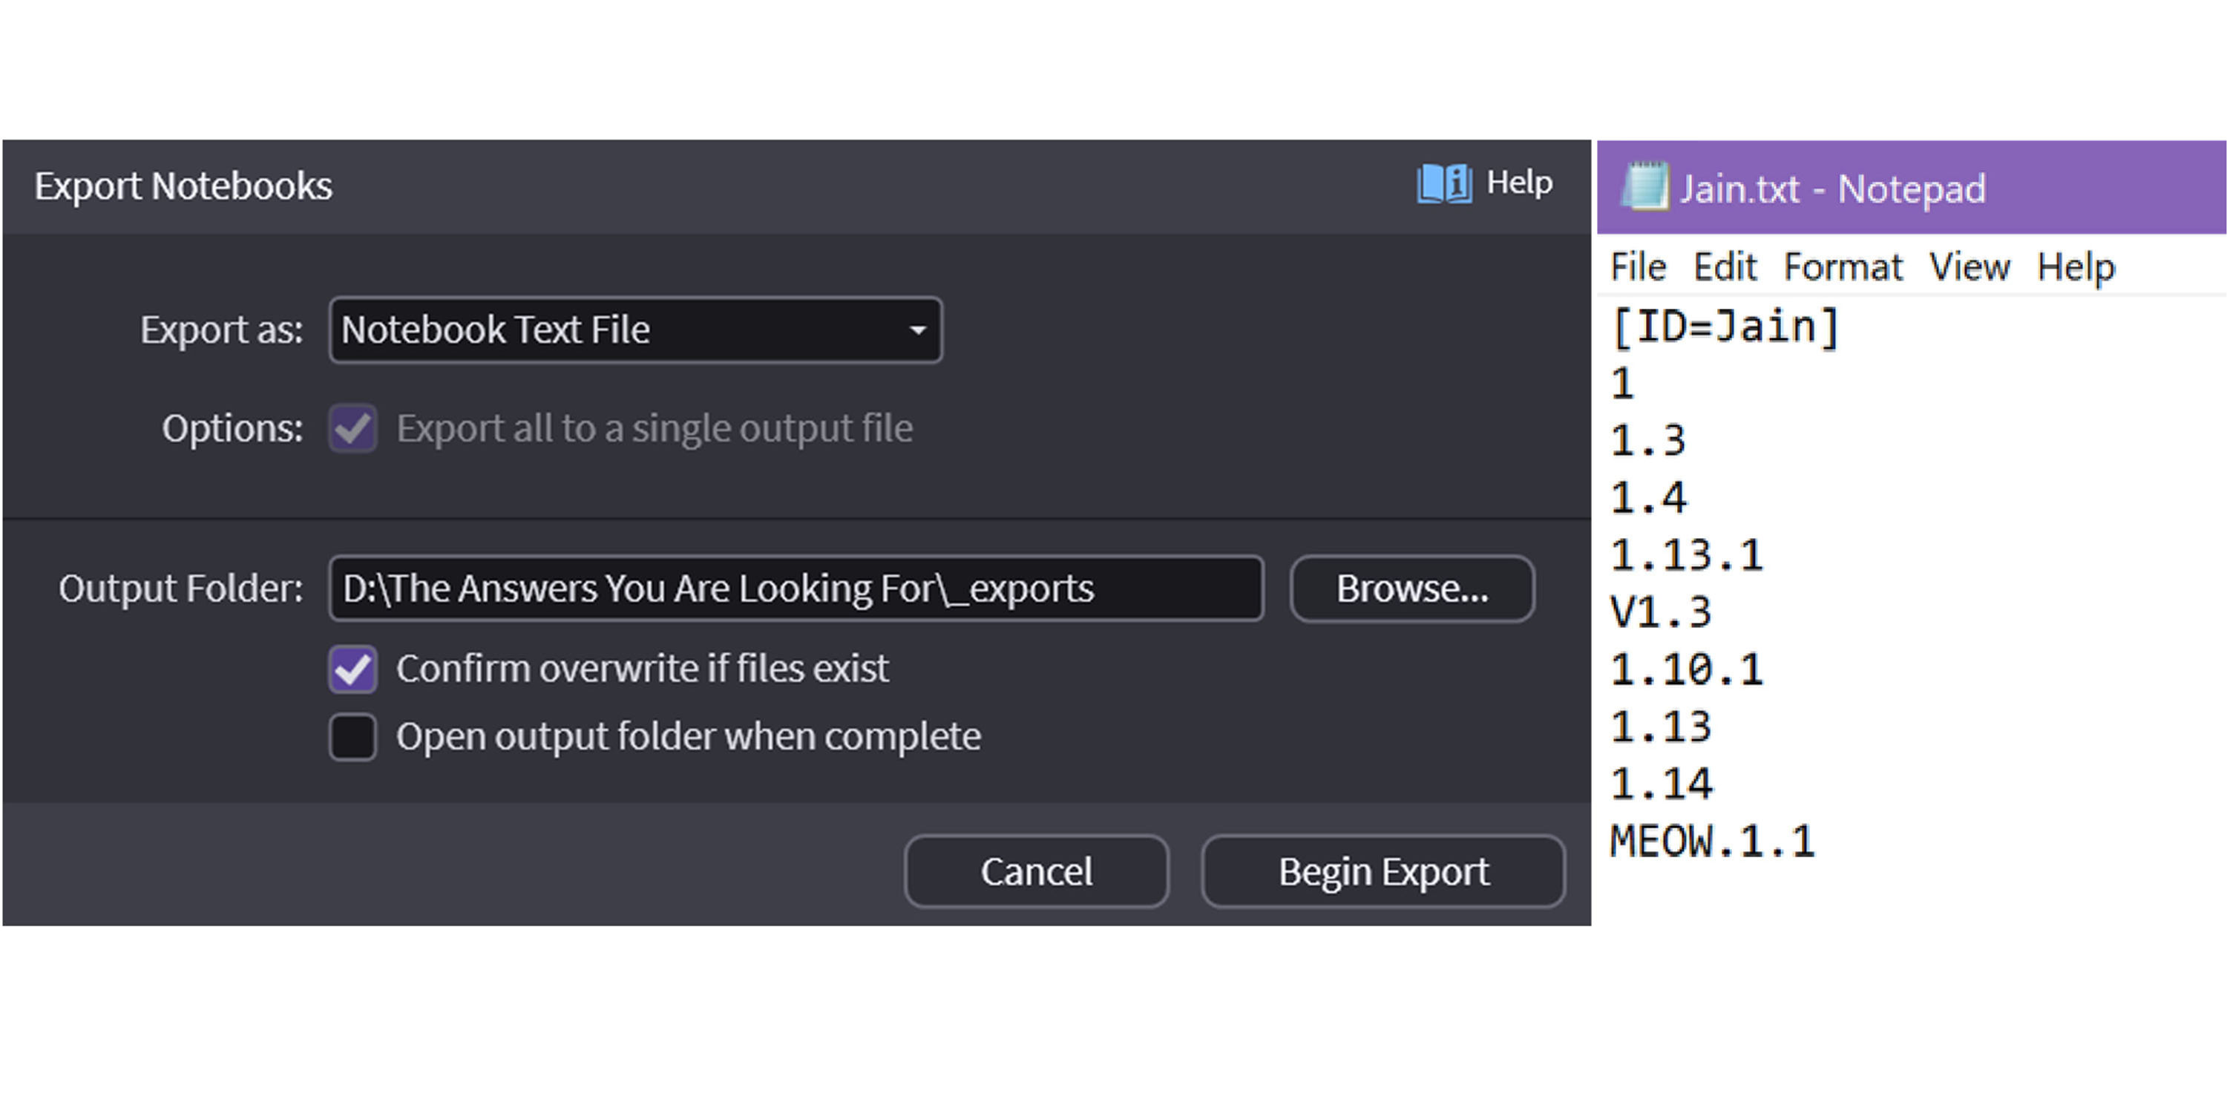Click Begin Export button
The width and height of the screenshot is (2227, 1114).
[x=1383, y=871]
